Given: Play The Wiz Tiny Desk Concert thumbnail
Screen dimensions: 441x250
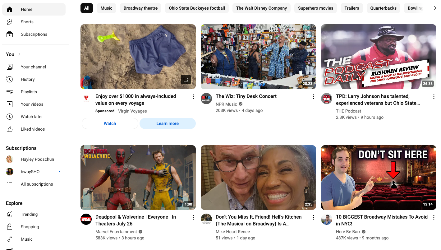Looking at the screenshot, I should [258, 57].
